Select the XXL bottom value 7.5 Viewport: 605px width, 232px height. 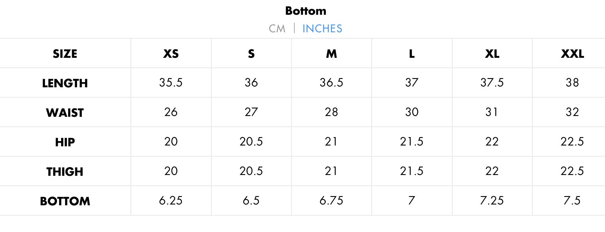[x=572, y=201]
